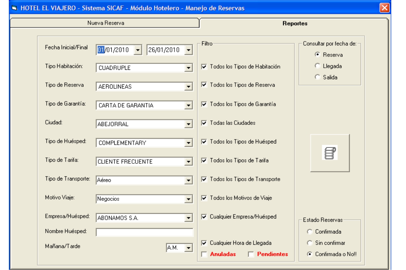Choose Salida as query date type
This screenshot has width=406, height=270.
coord(317,77)
